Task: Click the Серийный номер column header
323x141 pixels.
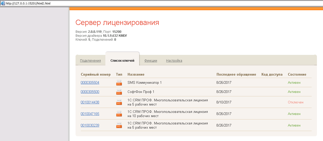Action: point(96,75)
